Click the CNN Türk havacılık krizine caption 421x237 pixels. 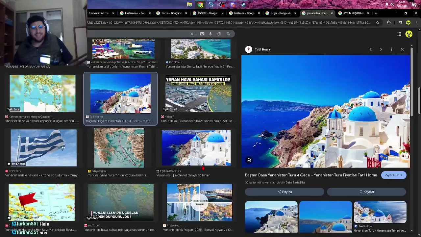[42, 175]
